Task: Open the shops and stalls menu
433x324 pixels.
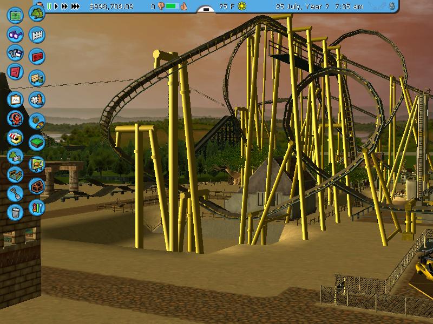Action: point(15,138)
